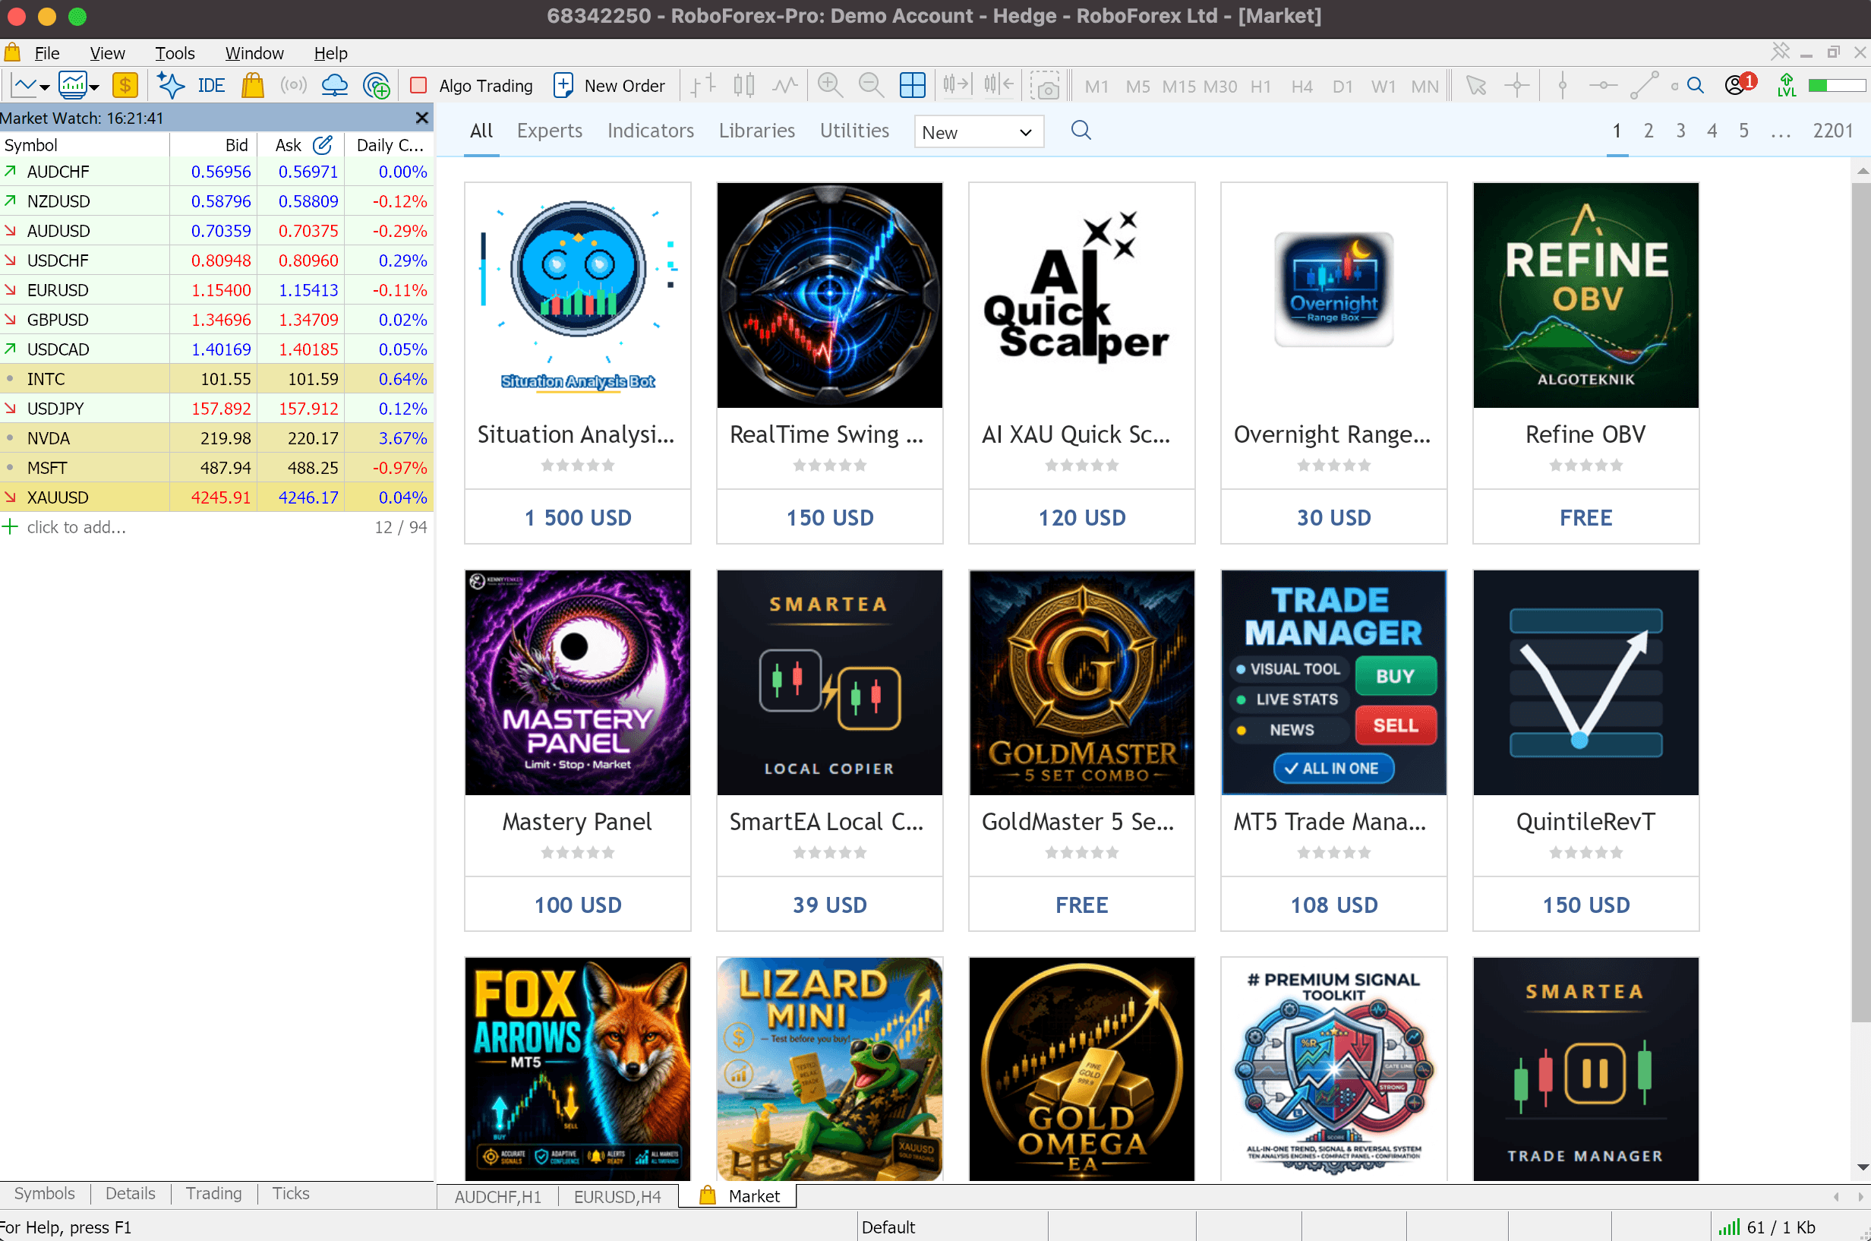Switch to the Ticks tab in Market Watch
The width and height of the screenshot is (1871, 1241).
291,1193
